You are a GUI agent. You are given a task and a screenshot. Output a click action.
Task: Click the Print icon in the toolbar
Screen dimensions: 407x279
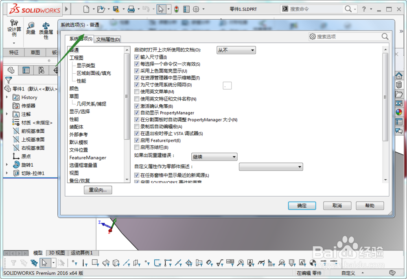[x=131, y=9]
